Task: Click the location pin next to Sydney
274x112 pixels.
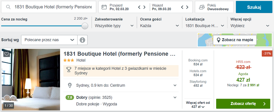Action: [70, 85]
